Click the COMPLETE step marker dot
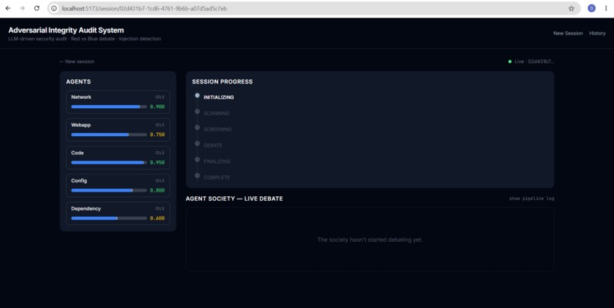This screenshot has width=614, height=308. (x=197, y=176)
